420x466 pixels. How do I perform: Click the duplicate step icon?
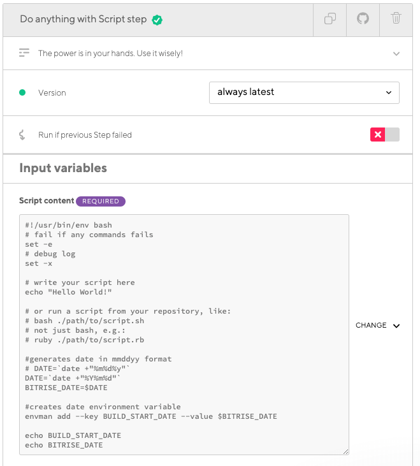click(x=329, y=18)
